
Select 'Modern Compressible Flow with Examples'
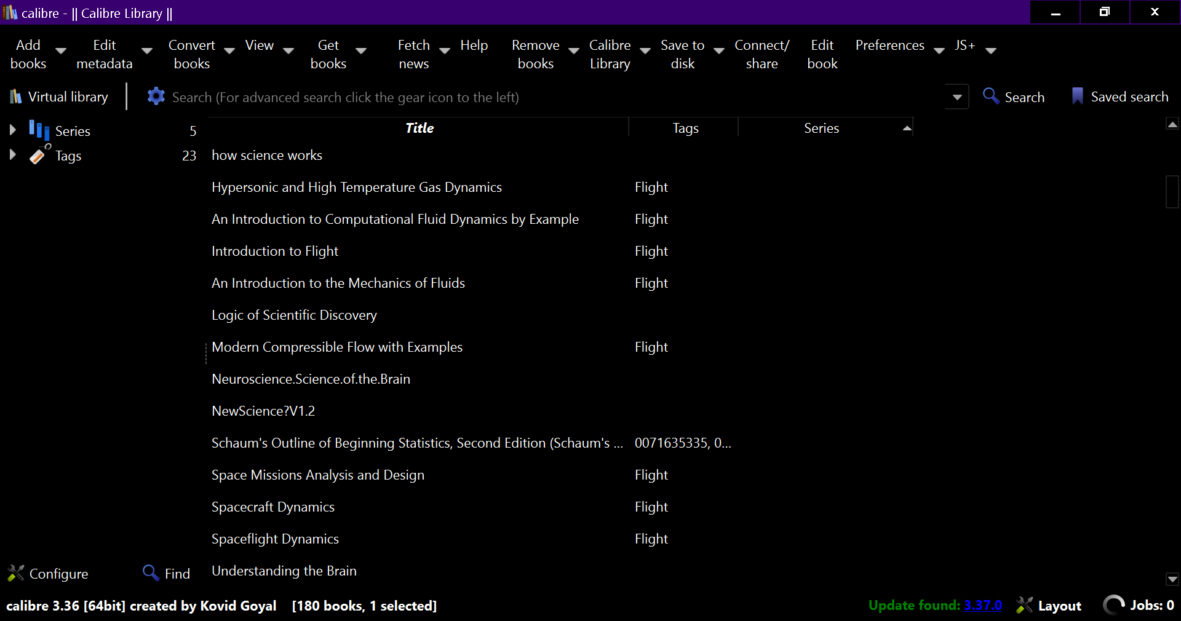337,347
